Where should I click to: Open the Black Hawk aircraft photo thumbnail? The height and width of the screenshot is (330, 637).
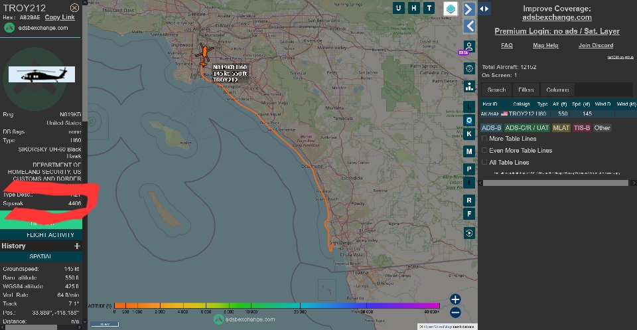click(x=42, y=74)
